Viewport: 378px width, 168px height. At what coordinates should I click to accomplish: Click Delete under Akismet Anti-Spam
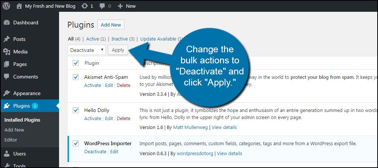pos(124,85)
